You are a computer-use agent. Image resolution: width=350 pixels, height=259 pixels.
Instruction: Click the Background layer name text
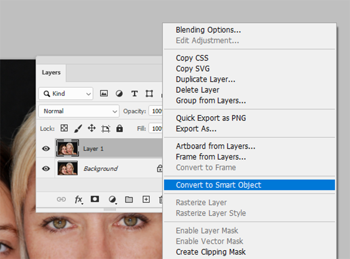point(100,168)
